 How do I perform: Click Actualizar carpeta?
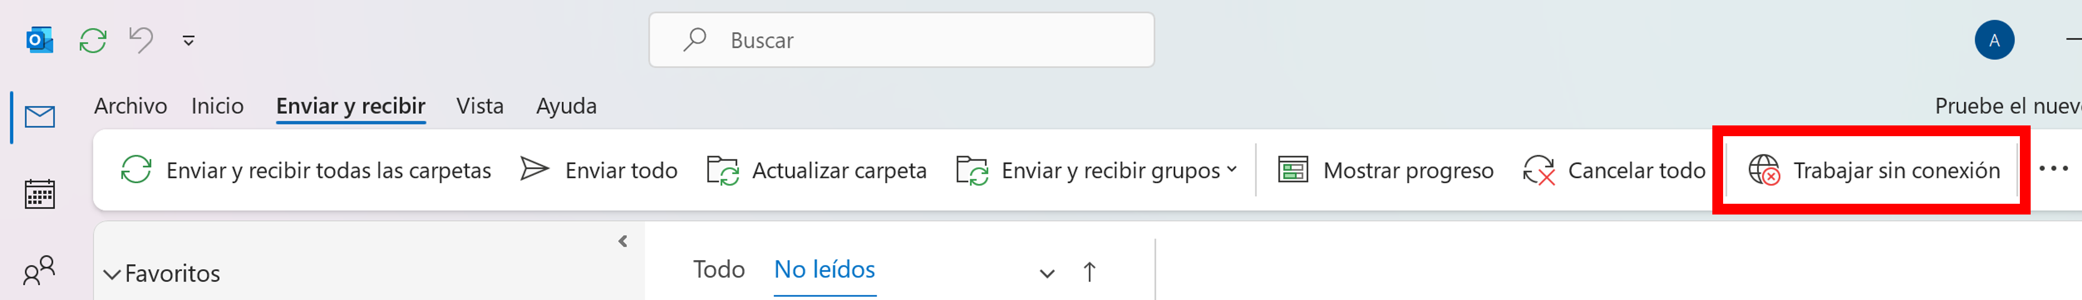pyautogui.click(x=817, y=170)
